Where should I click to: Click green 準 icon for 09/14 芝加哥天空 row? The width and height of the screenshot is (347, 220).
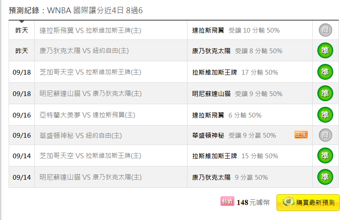click(325, 156)
